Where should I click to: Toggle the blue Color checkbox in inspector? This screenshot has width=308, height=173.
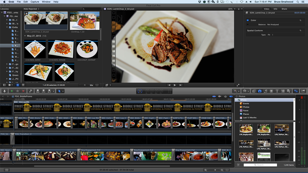point(248,20)
